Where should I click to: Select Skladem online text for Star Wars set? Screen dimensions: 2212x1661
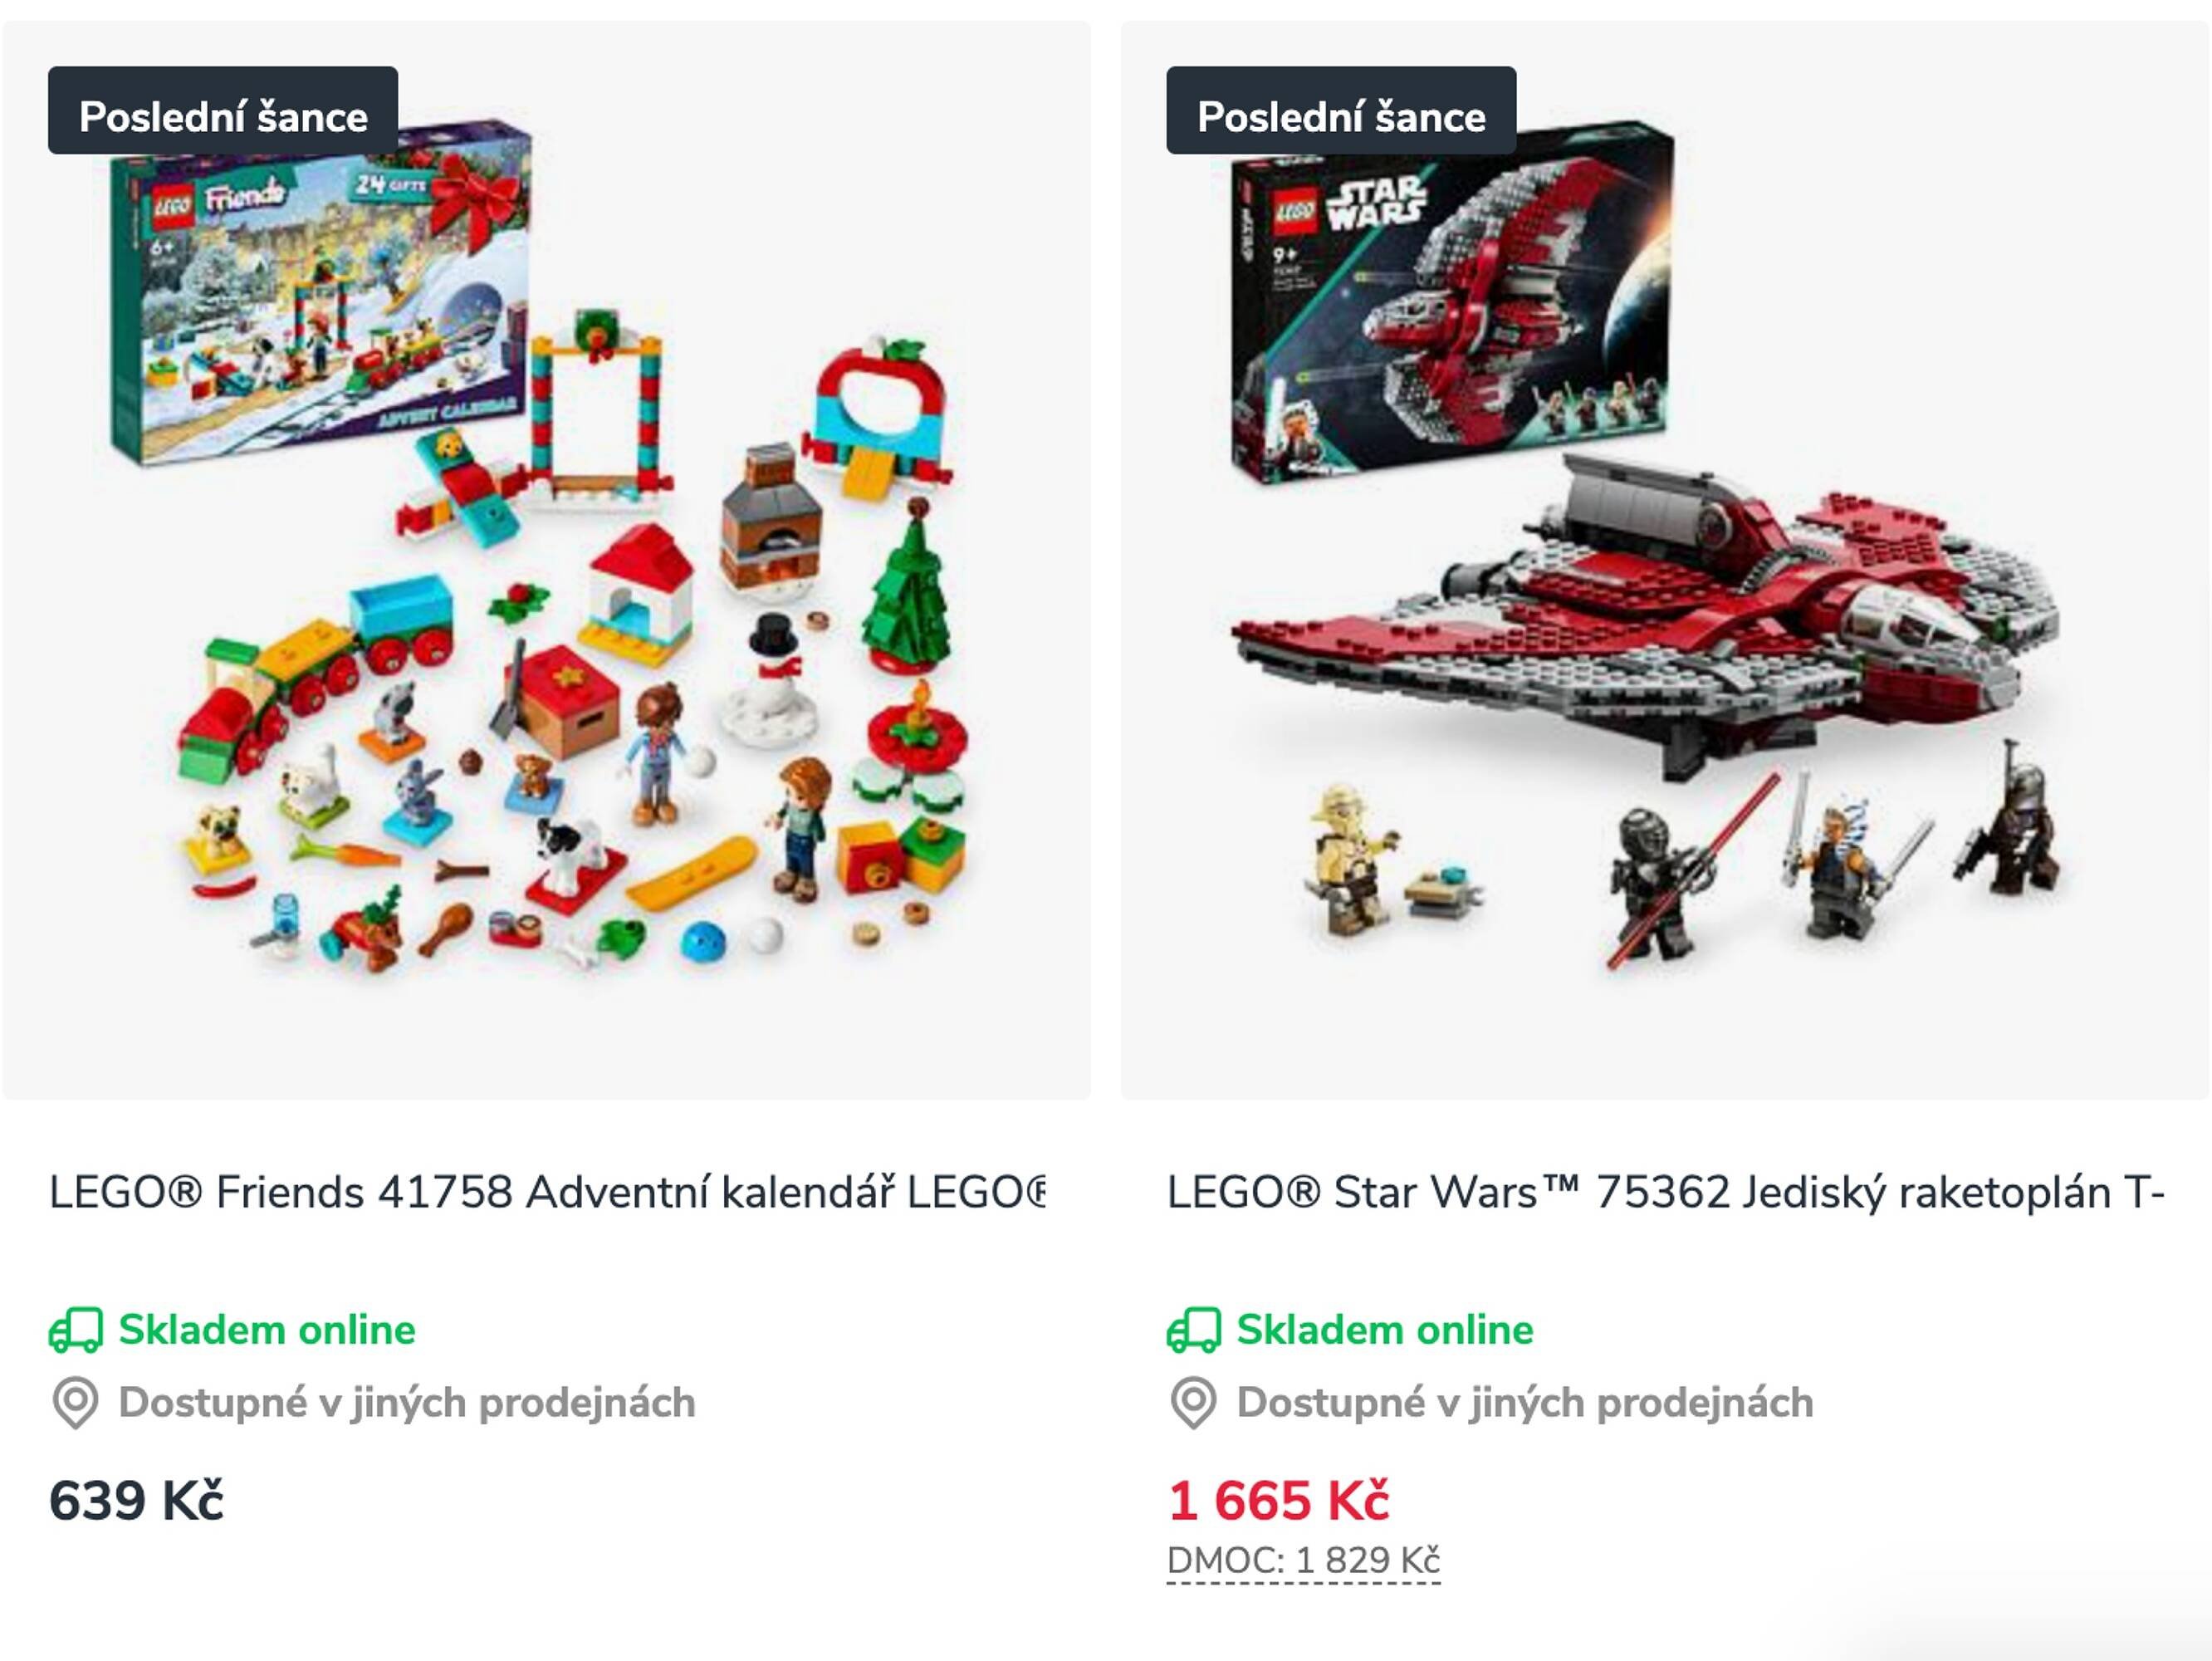pyautogui.click(x=1385, y=1330)
